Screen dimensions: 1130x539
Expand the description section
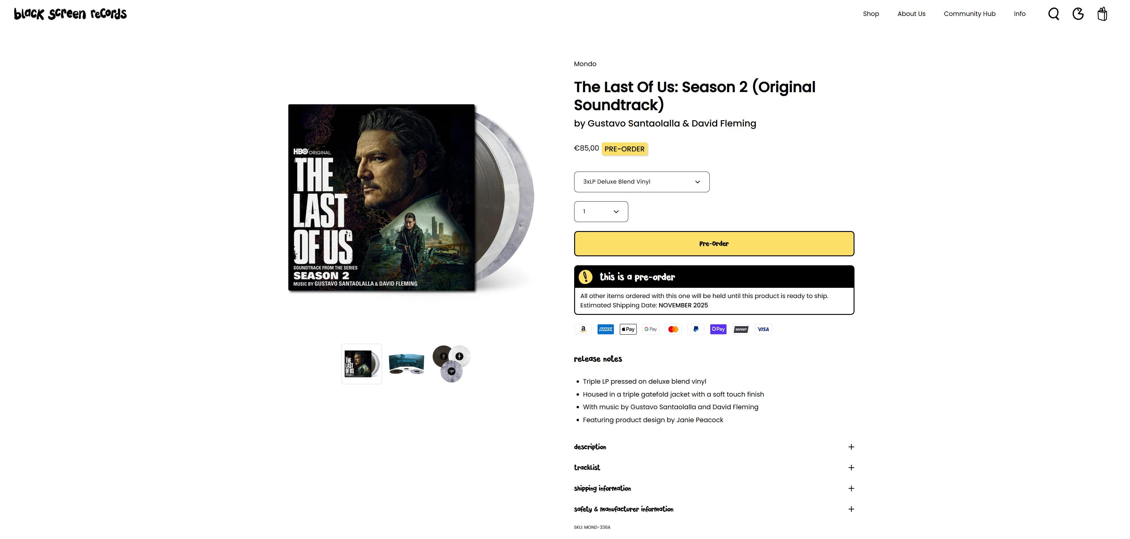click(714, 447)
